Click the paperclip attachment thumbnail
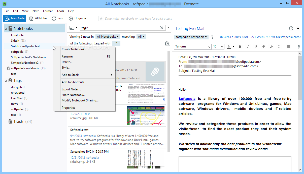Screen dimensions: 304x174 [x=155, y=72]
